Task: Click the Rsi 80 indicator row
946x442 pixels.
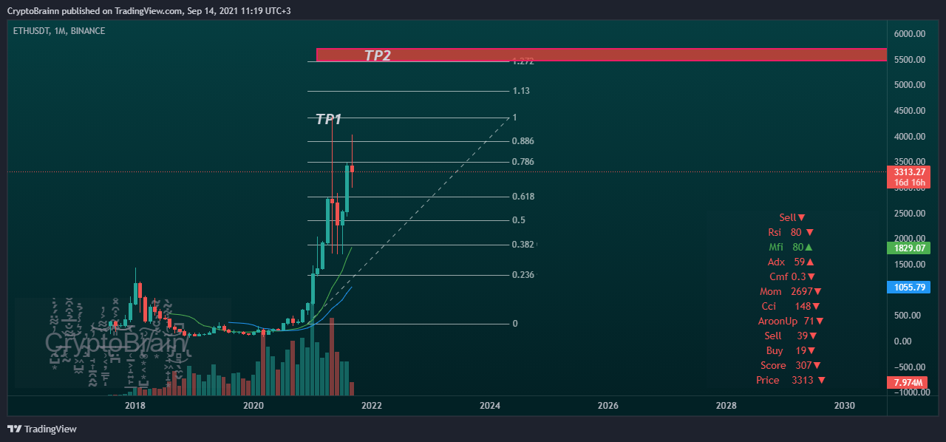Action: click(x=792, y=232)
